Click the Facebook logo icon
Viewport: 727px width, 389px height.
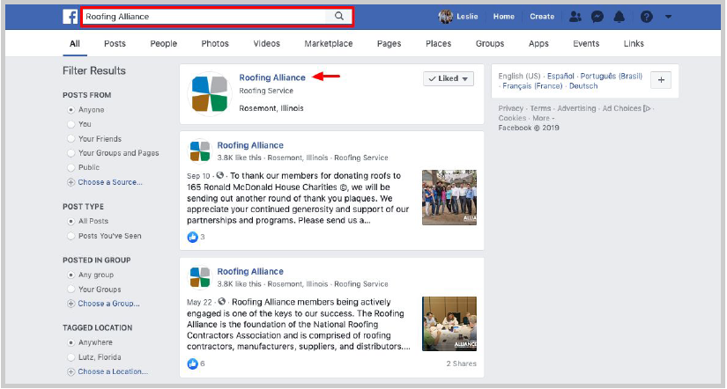point(70,17)
